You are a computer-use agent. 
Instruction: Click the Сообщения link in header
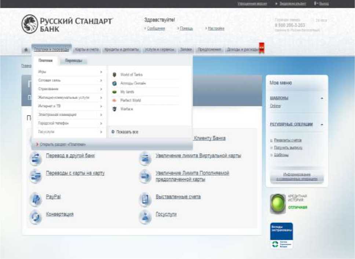click(156, 29)
